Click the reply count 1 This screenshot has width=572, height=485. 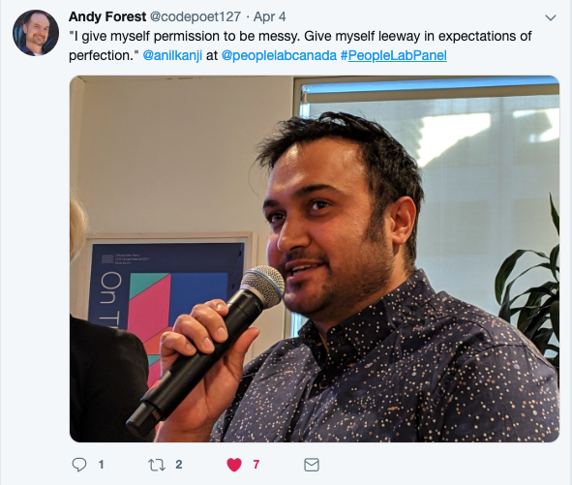[x=101, y=465]
